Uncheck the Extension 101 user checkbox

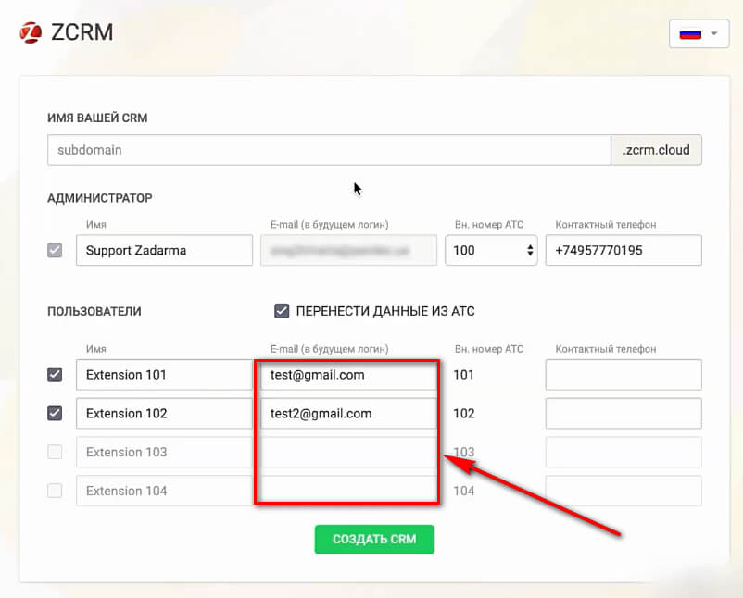click(x=55, y=375)
